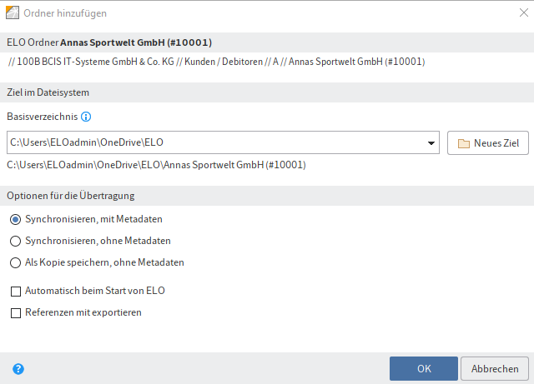
Task: Select Synchronisieren, ohne Metadaten option
Action: point(15,242)
